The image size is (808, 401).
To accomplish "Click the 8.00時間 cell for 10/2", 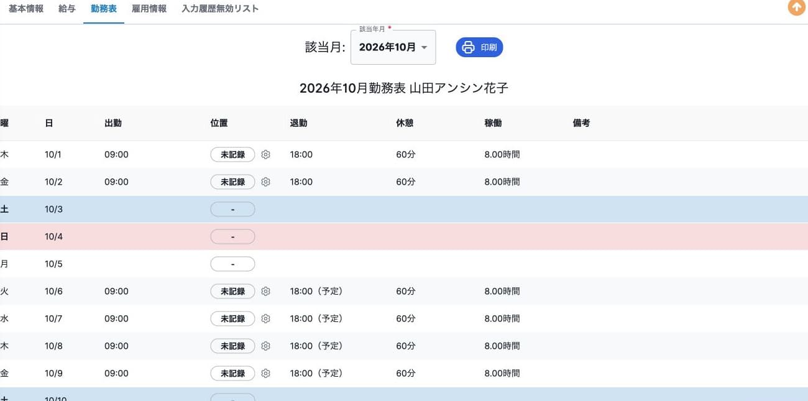I will click(502, 182).
